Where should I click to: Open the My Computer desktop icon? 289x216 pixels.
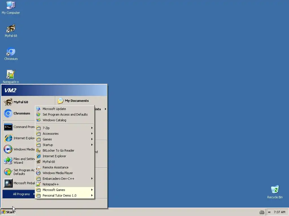tap(11, 8)
